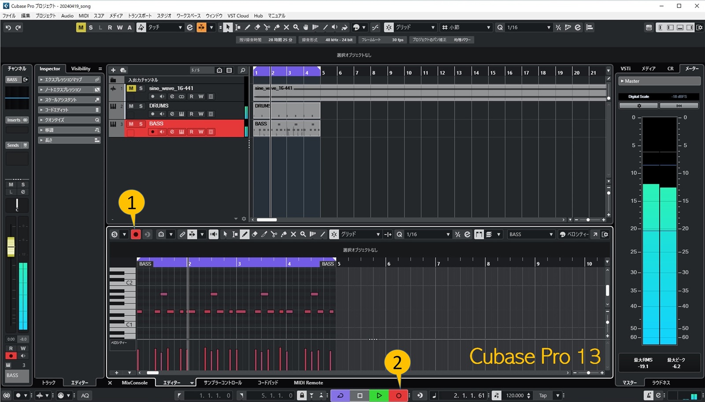Image resolution: width=705 pixels, height=402 pixels.
Task: Switch to Visibility tab
Action: [81, 69]
